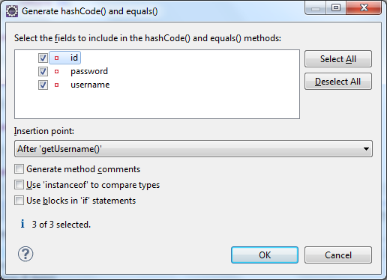This screenshot has height=280, width=387.
Task: Maximize the dialog window
Action: click(336, 8)
